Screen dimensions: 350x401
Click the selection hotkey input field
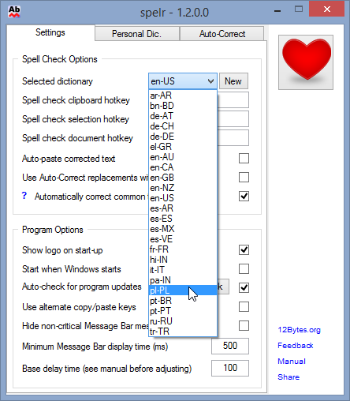233,119
